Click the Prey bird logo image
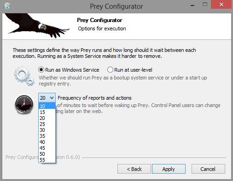The height and width of the screenshot is (181, 233). click(37, 26)
